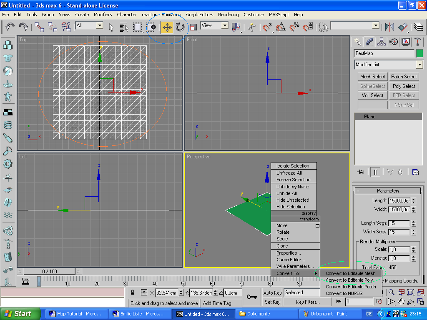427x320 pixels.
Task: Open the Modifier List dropdown
Action: point(419,65)
